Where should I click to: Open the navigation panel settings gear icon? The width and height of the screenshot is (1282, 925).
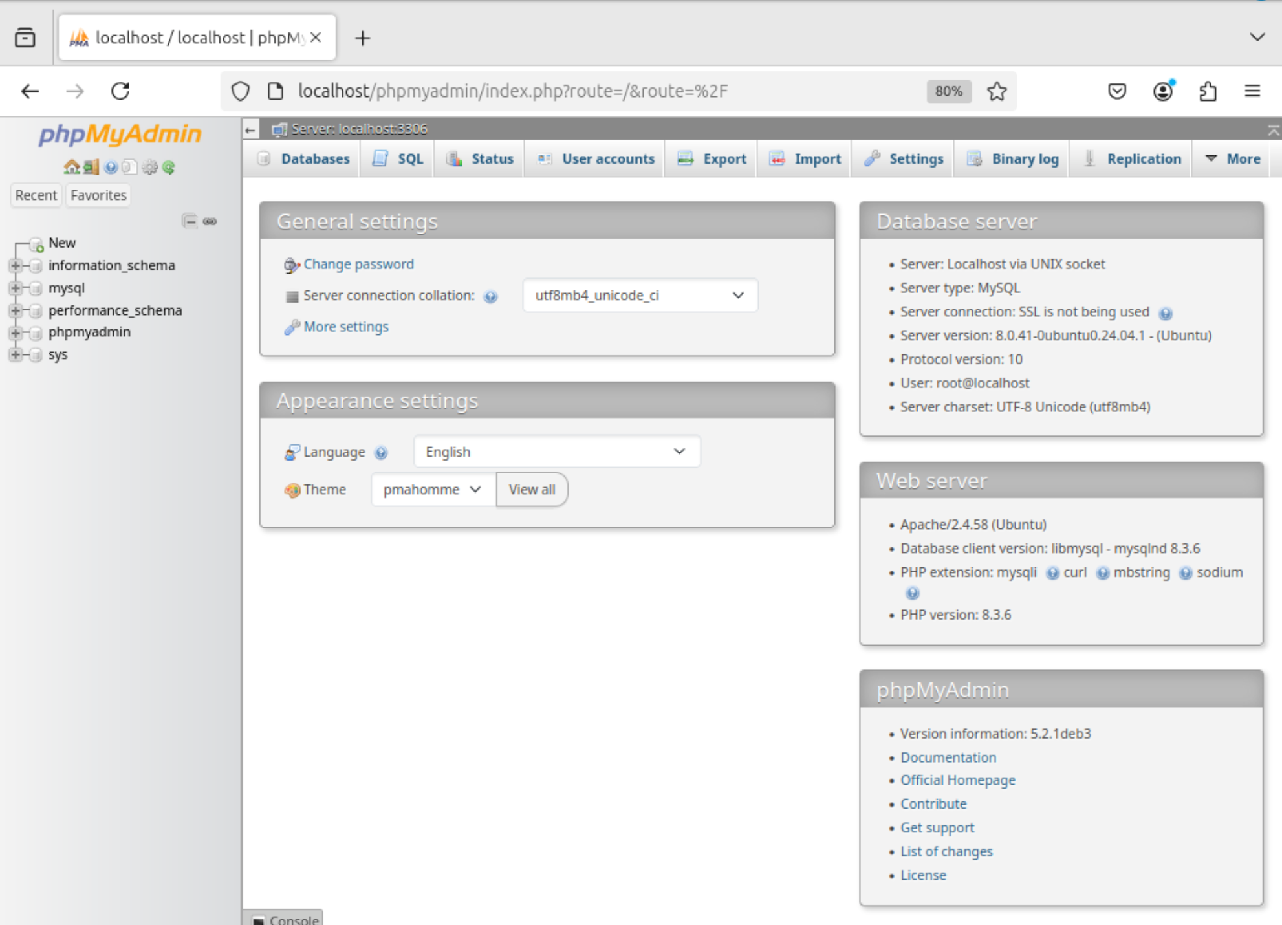click(150, 166)
